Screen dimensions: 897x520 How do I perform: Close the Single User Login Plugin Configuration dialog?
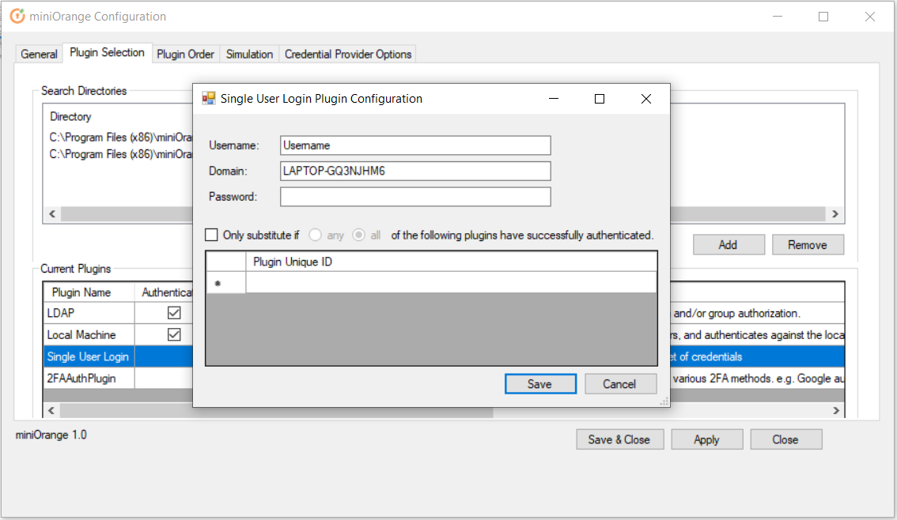(646, 99)
